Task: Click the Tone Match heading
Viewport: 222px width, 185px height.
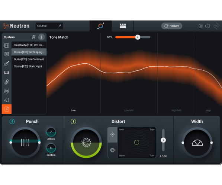Action: (x=59, y=37)
